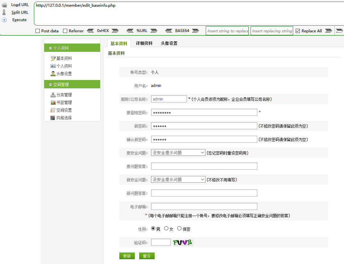Open the 新安全问题 dropdown

coord(178,180)
